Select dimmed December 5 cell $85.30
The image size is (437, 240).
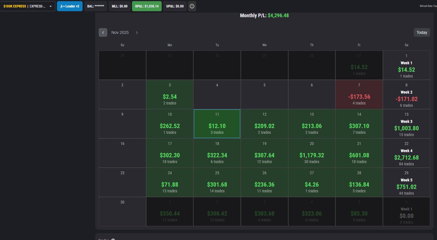[359, 212]
